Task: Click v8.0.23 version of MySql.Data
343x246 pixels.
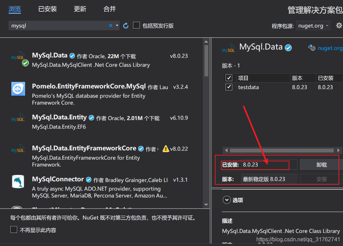Action: [179, 56]
